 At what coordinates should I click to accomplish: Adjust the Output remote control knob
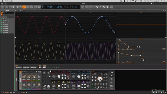point(39,85)
